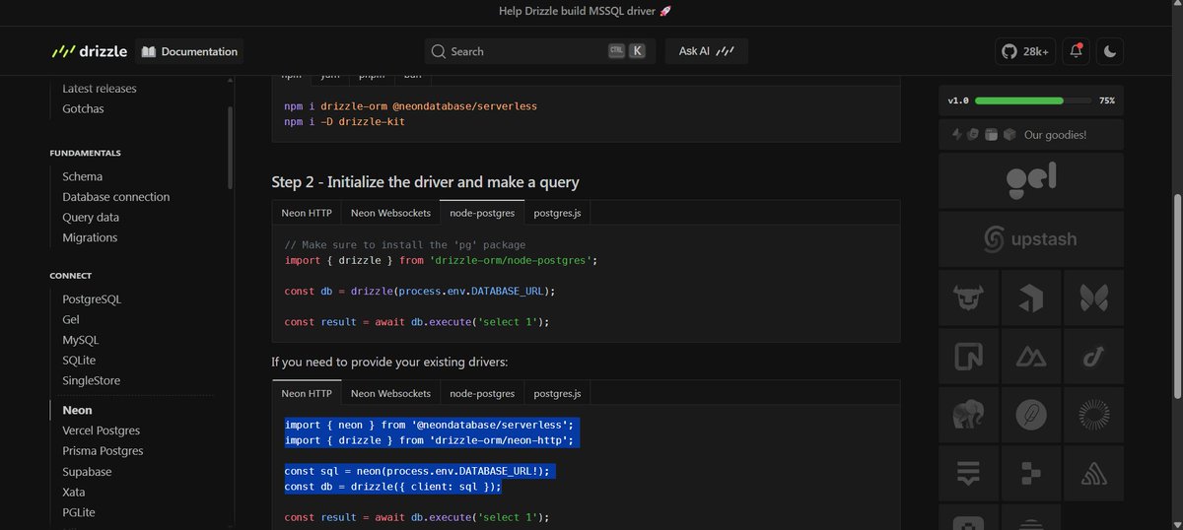Open the butterfly sponsor logo

(1093, 296)
